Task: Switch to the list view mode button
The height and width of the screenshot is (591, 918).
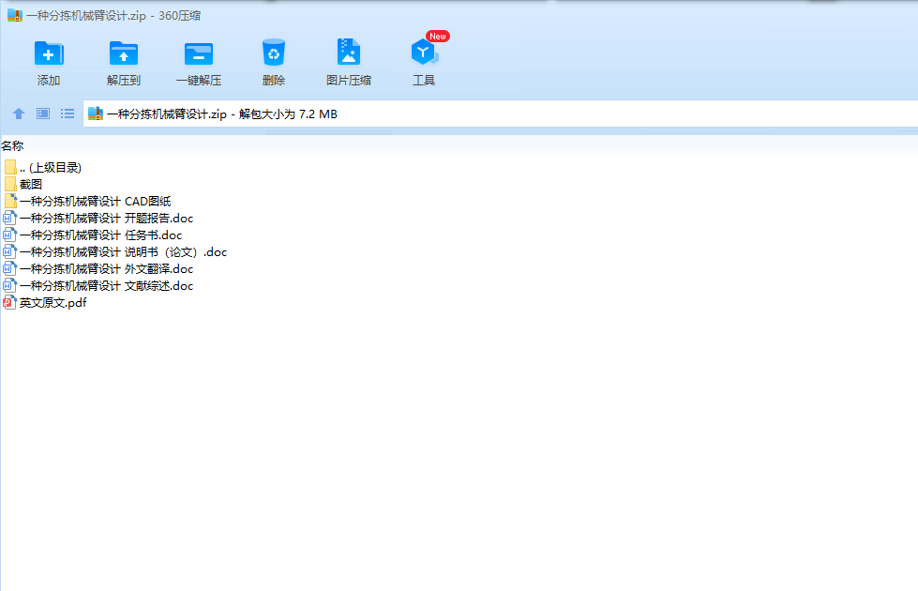Action: coord(68,114)
